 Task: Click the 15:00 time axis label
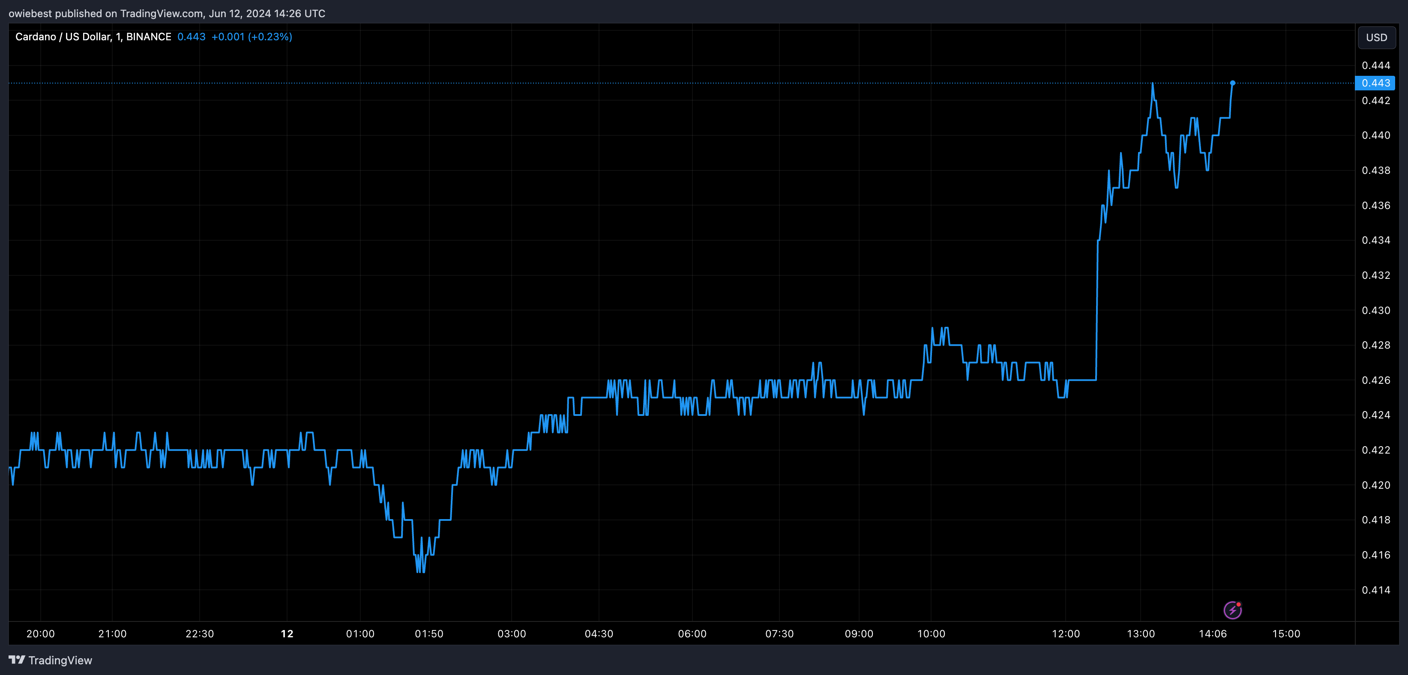click(x=1286, y=633)
